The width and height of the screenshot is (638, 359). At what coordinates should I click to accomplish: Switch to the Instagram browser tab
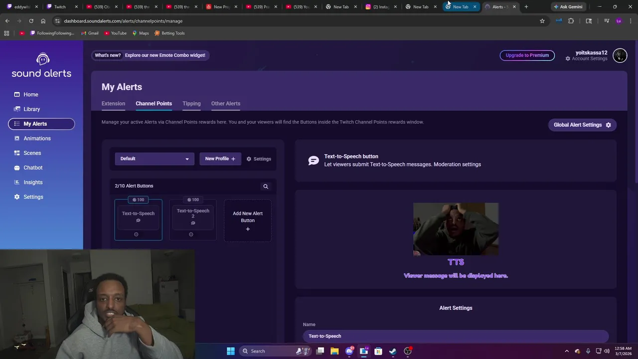tap(381, 7)
